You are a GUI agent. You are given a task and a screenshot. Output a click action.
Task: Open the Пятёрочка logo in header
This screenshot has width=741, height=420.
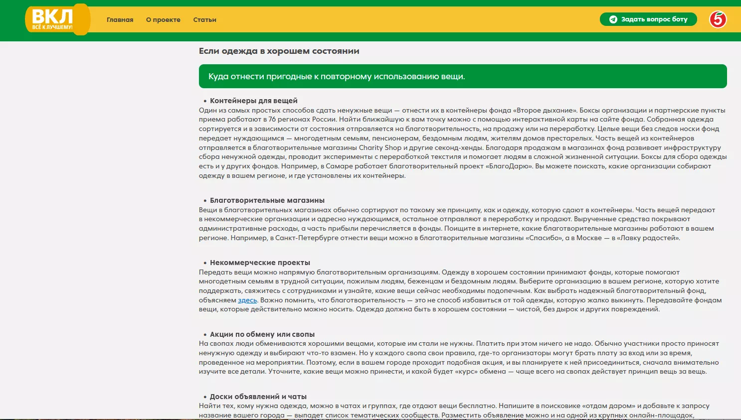(718, 19)
